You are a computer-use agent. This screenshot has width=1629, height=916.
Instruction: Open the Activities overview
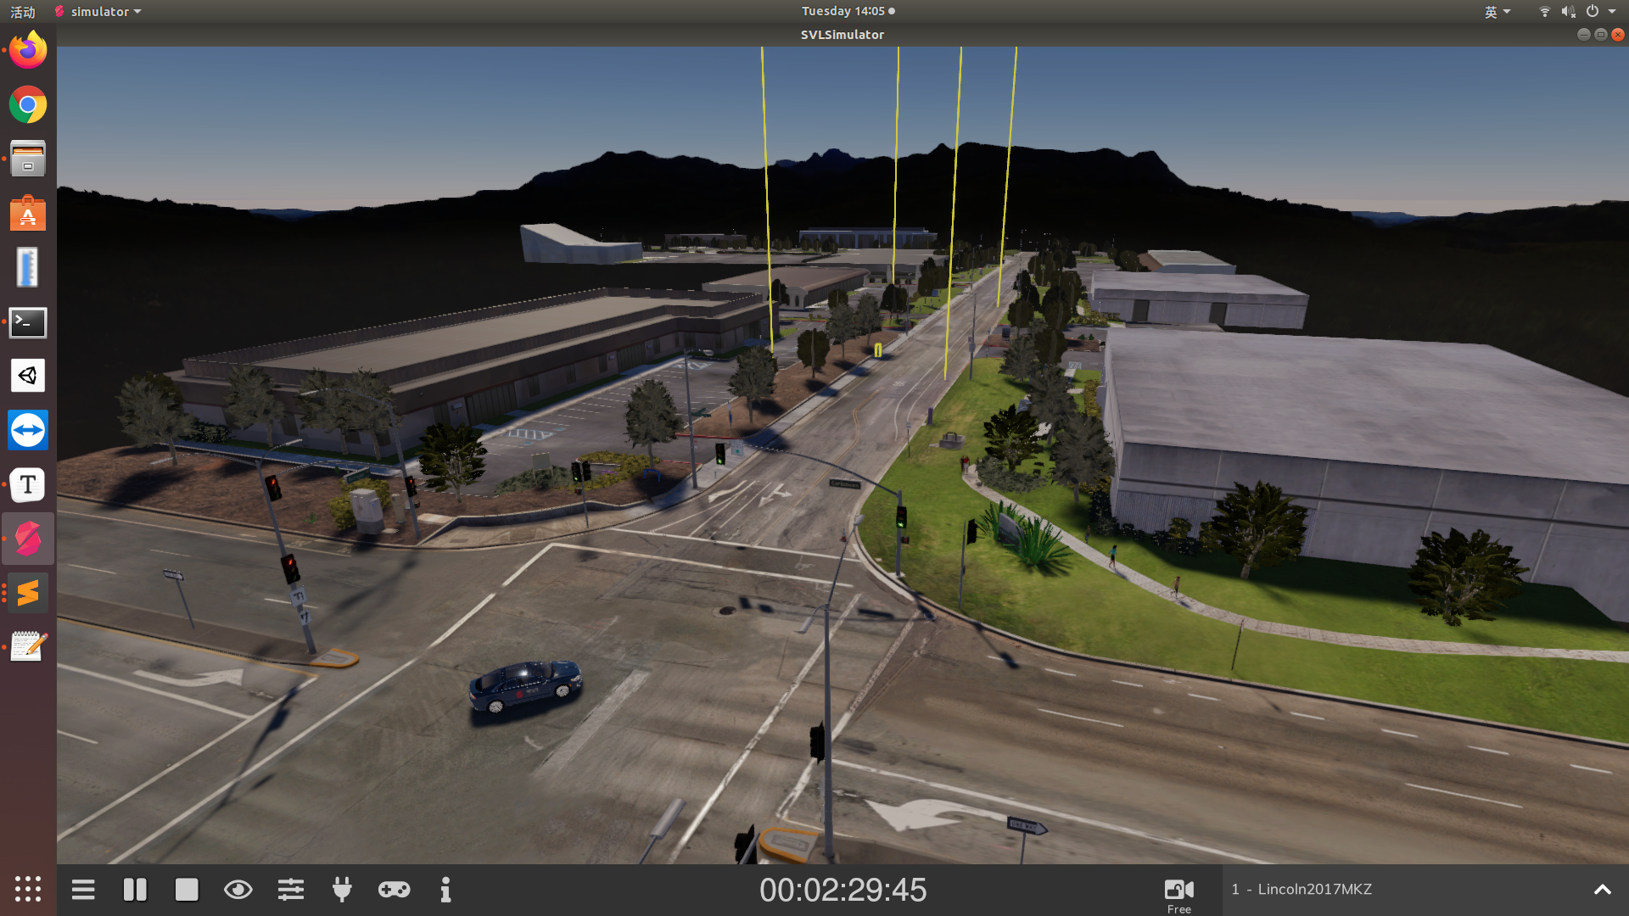pyautogui.click(x=23, y=12)
